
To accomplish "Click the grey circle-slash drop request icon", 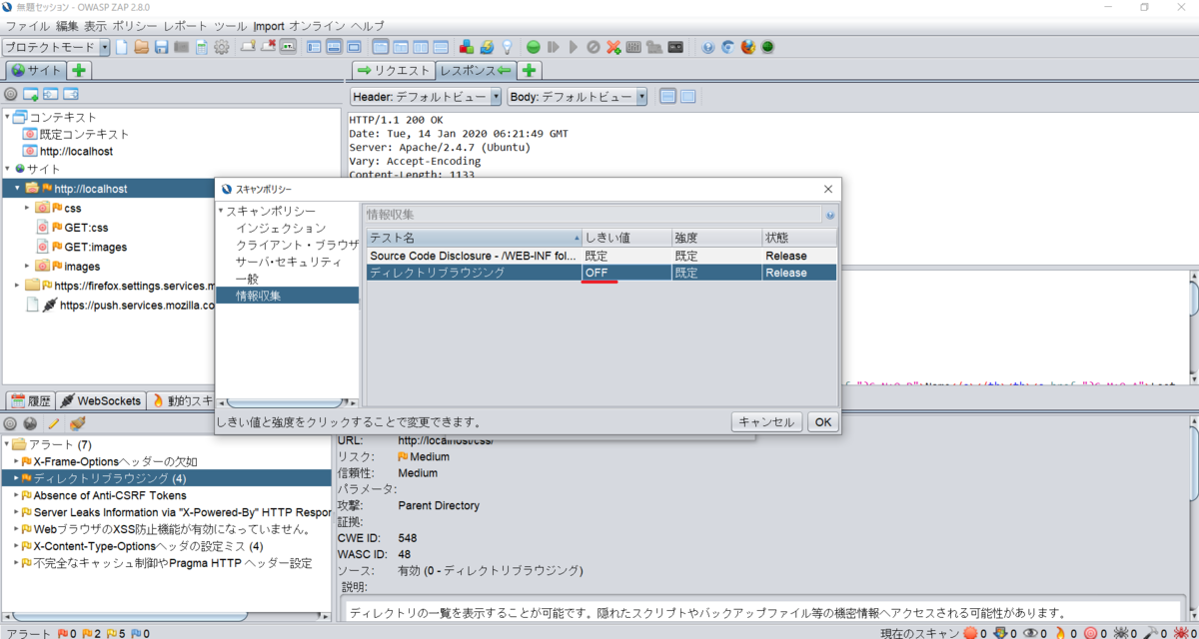I will (x=594, y=47).
